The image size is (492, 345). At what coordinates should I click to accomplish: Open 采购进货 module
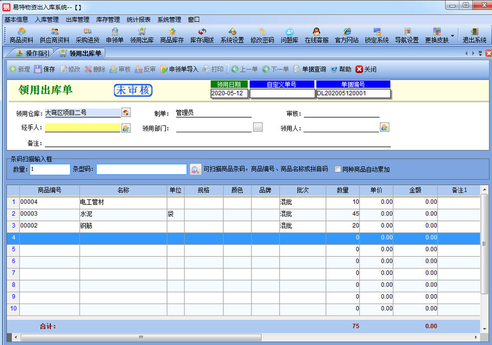coord(88,36)
